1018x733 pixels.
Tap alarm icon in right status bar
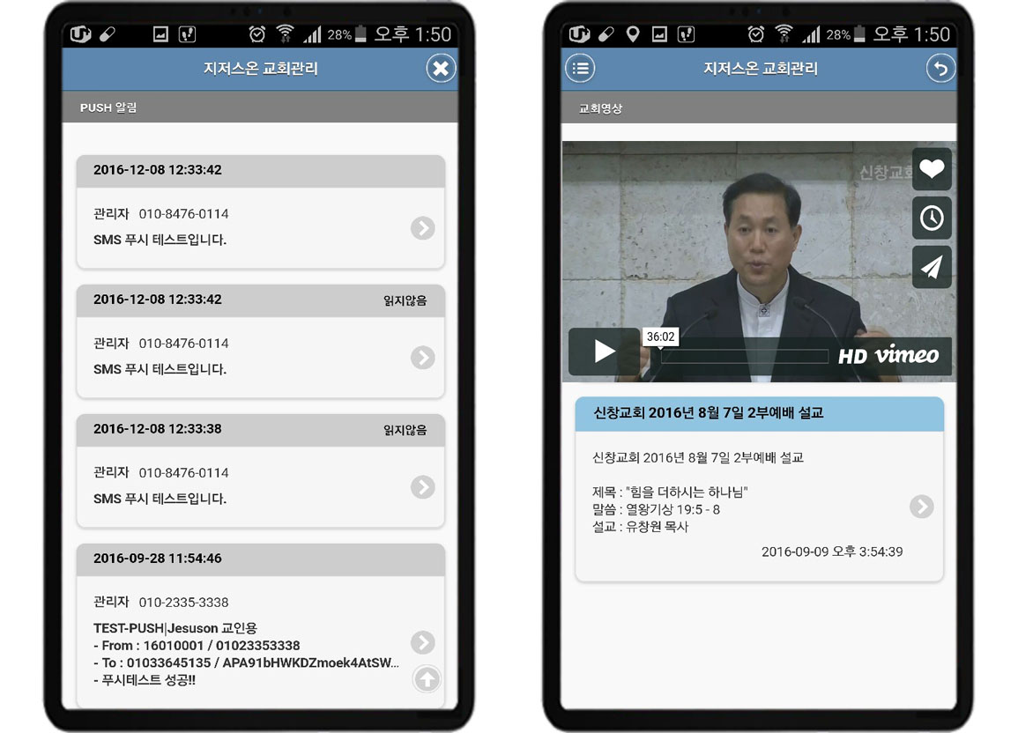[755, 34]
